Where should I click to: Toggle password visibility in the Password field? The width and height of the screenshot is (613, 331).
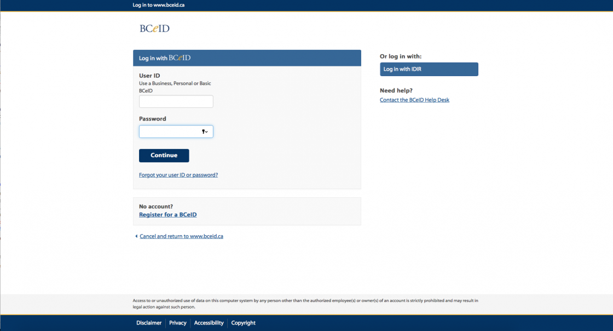(203, 132)
